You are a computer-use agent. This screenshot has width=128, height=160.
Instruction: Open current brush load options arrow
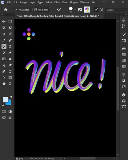pos(91,10)
